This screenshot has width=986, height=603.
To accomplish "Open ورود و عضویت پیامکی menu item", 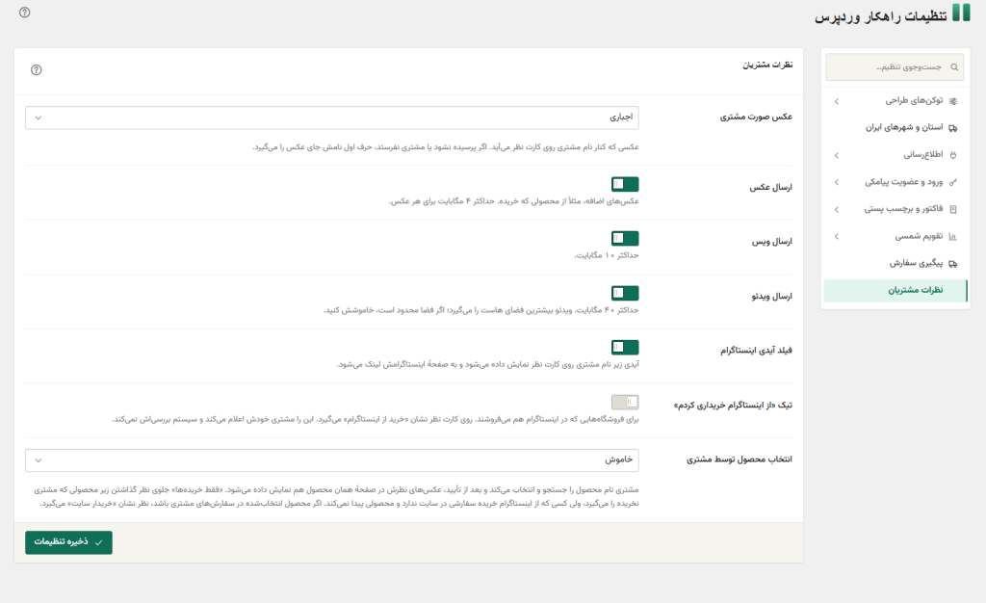I will pyautogui.click(x=895, y=182).
